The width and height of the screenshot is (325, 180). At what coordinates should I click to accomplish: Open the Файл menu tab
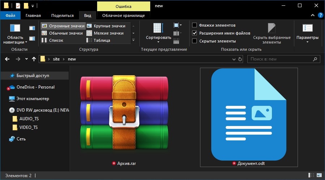point(10,15)
